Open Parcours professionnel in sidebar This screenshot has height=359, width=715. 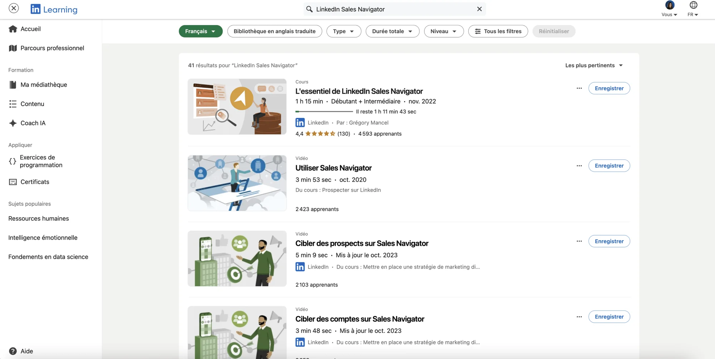click(46, 48)
